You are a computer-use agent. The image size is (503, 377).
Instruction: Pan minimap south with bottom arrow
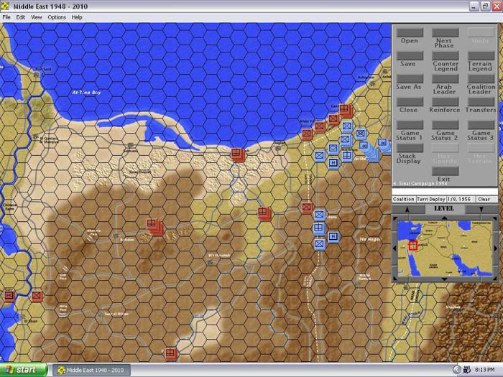click(444, 279)
